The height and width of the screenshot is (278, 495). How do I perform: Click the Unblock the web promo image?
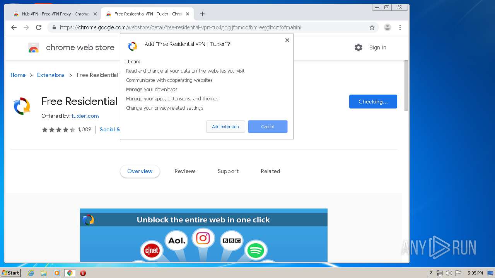204,235
